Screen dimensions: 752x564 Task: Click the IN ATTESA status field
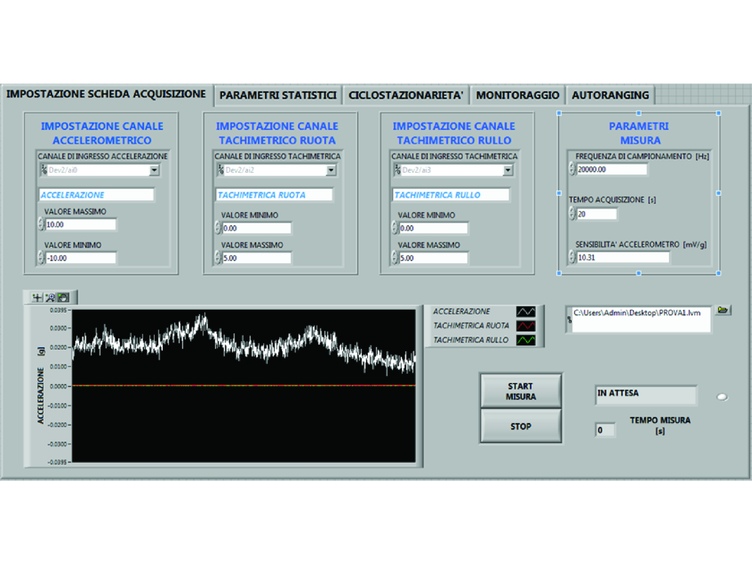(646, 395)
